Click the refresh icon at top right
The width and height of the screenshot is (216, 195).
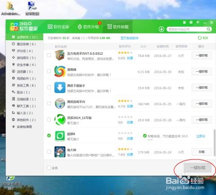[x=200, y=38]
